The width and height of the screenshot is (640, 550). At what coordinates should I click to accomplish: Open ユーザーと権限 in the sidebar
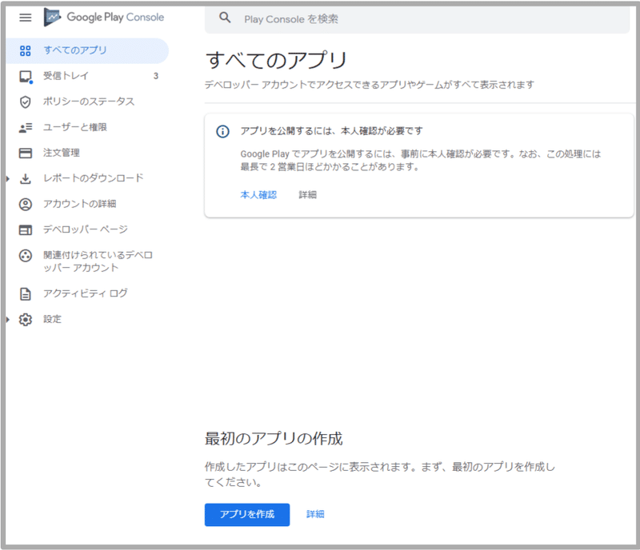[87, 127]
